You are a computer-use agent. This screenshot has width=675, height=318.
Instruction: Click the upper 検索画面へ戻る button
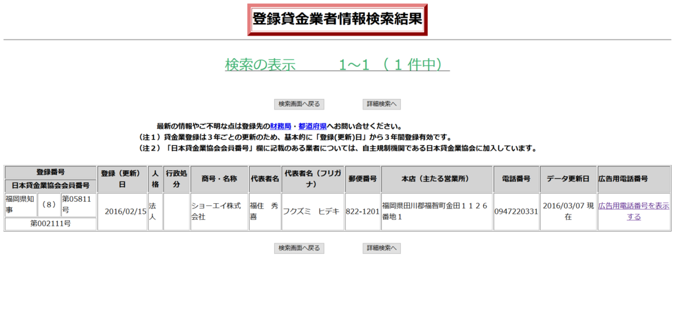(299, 104)
